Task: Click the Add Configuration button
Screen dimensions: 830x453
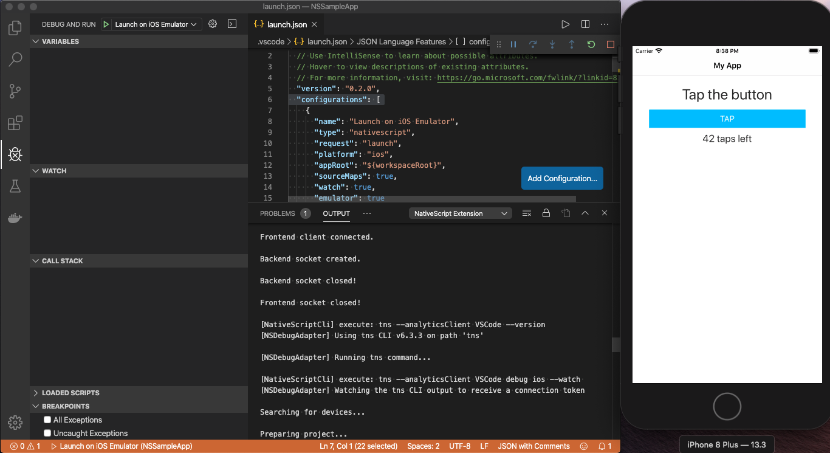Action: (x=561, y=178)
